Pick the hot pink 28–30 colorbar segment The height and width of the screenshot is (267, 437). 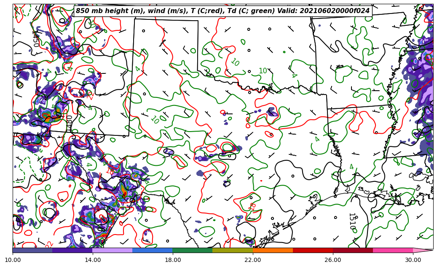point(393,250)
